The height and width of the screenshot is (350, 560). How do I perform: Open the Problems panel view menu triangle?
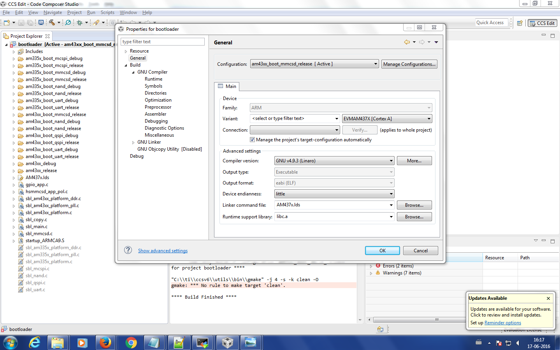[x=536, y=241]
